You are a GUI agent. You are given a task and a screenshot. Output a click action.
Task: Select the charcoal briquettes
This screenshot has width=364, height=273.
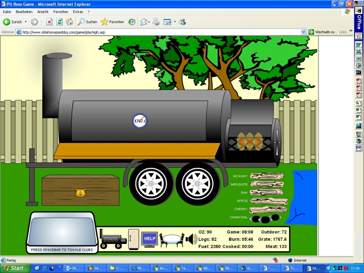[x=265, y=218]
